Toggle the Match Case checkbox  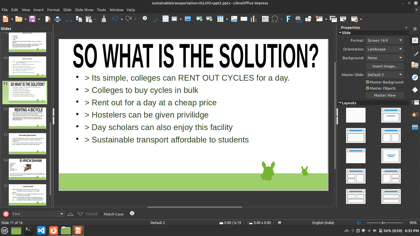[101, 214]
